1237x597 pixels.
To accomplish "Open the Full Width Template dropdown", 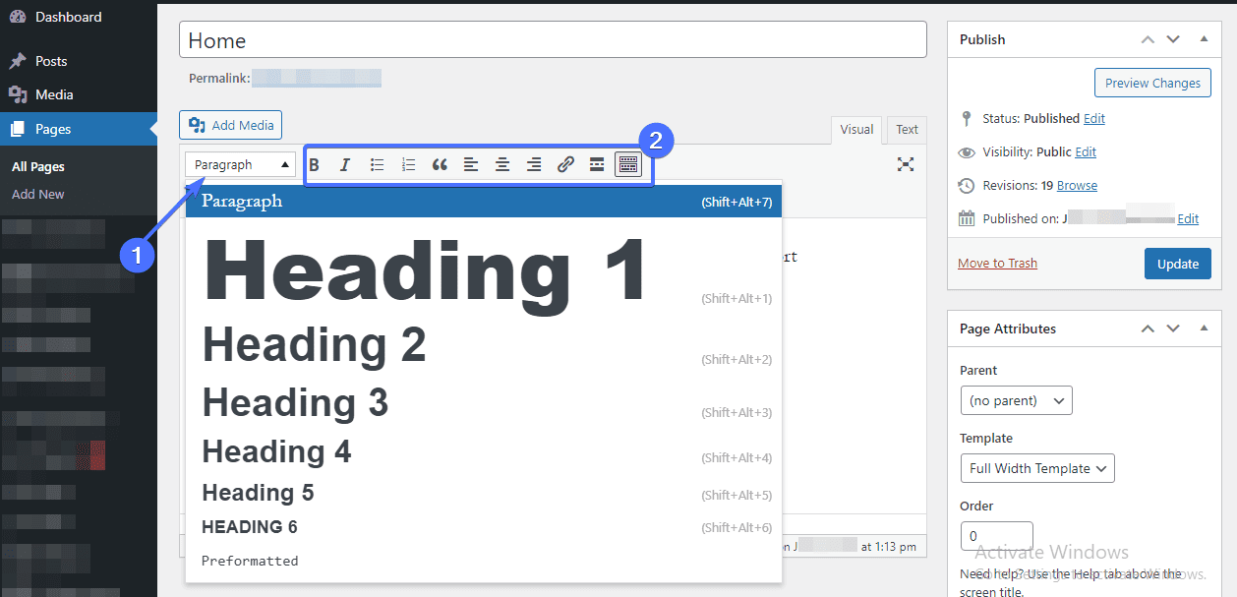I will pos(1037,468).
